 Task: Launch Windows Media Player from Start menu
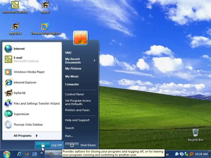click(x=32, y=72)
